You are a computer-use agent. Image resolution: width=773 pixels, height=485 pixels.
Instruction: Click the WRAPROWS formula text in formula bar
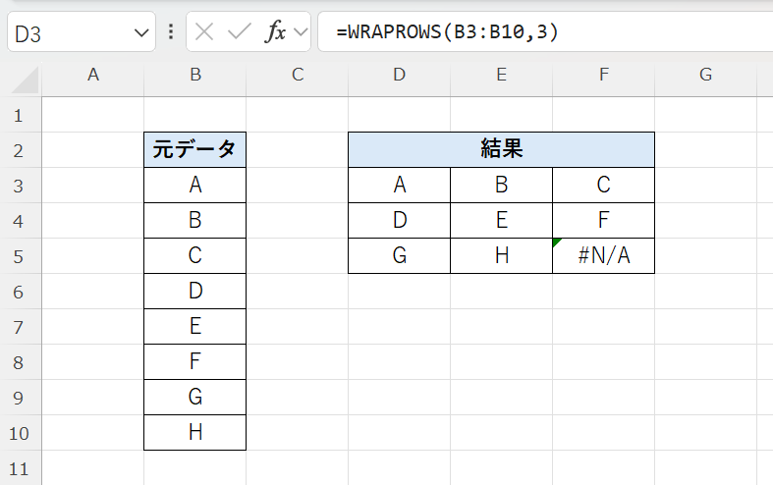click(447, 31)
